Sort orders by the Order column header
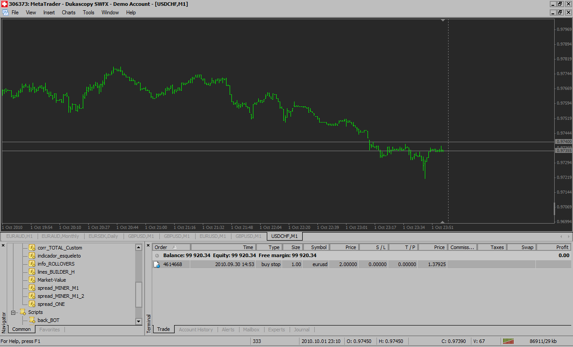This screenshot has height=347, width=573. tap(171, 247)
